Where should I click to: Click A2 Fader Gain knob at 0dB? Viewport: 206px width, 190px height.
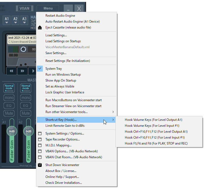(x=29, y=131)
